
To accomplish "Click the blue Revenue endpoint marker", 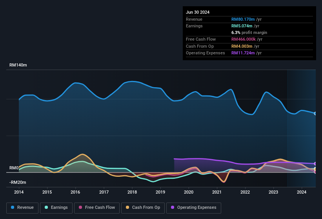I will click(x=315, y=113).
